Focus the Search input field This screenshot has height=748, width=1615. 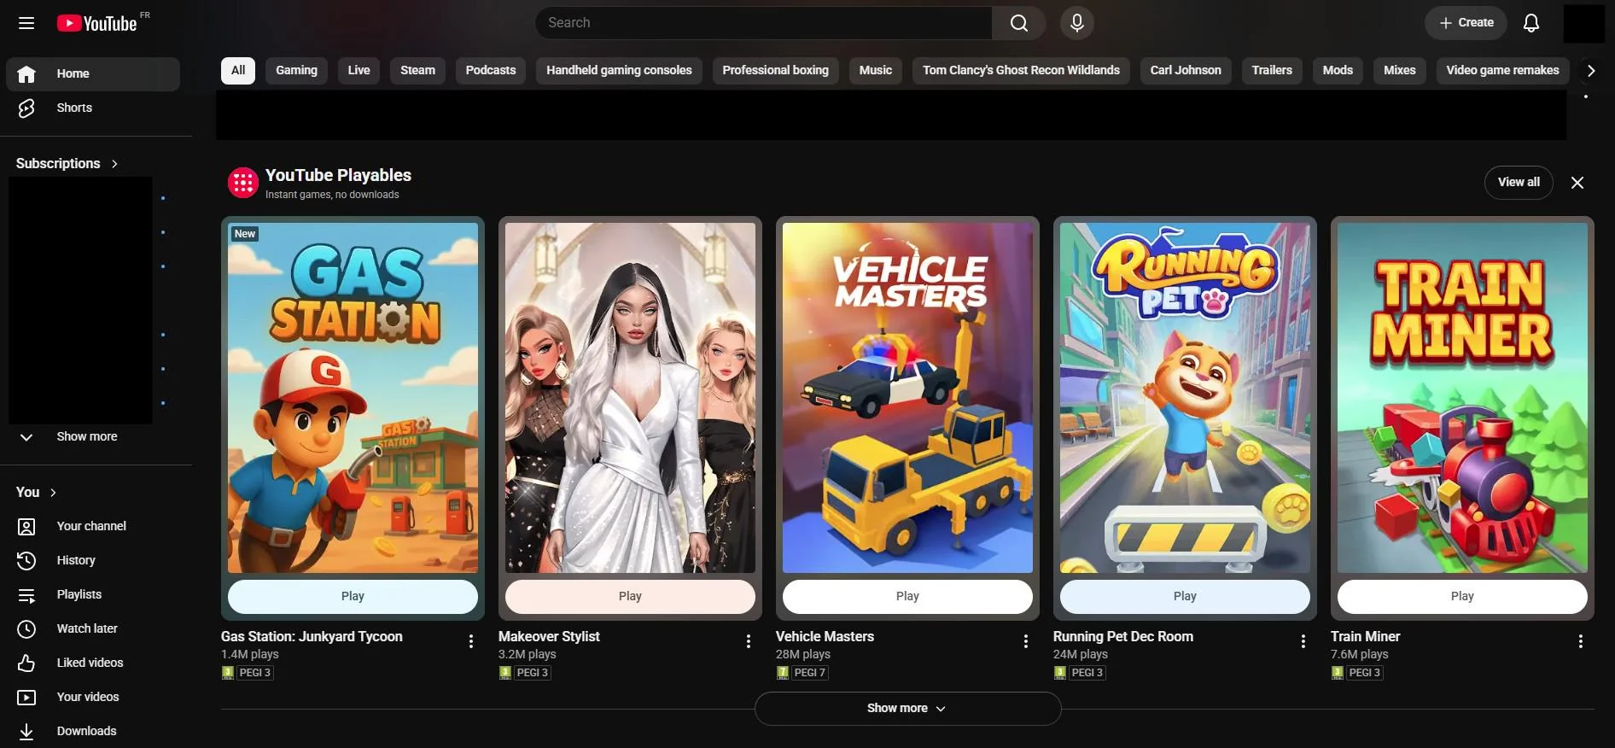pyautogui.click(x=764, y=23)
